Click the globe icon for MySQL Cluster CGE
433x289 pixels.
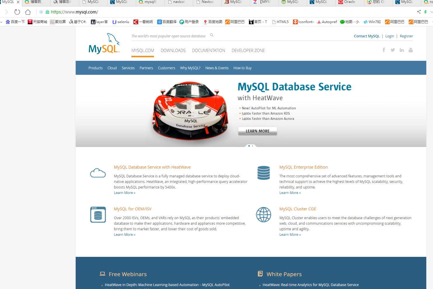pos(264,215)
